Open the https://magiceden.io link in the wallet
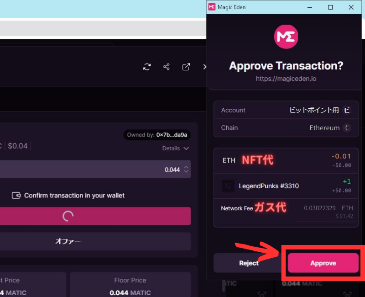 tap(286, 79)
